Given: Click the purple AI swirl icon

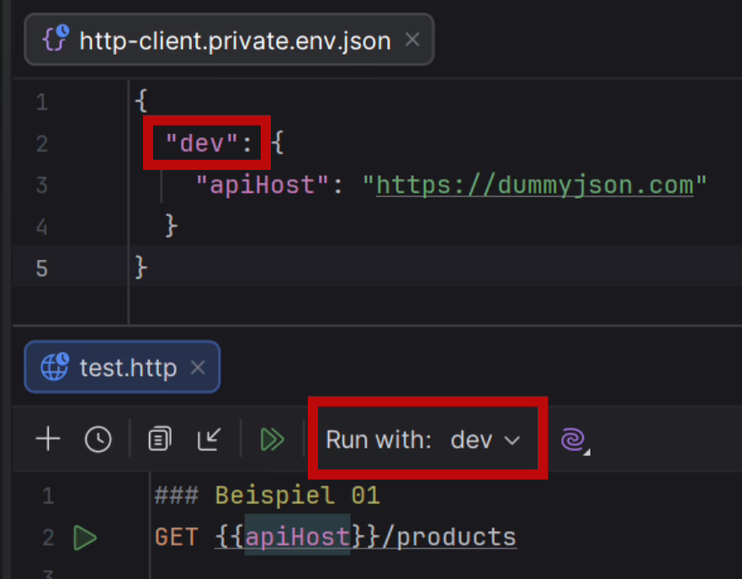Looking at the screenshot, I should click(574, 439).
